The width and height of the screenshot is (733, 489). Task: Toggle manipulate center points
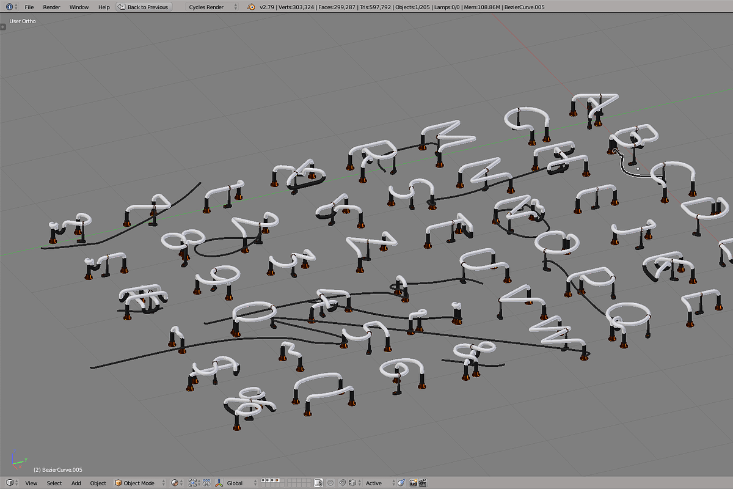click(207, 483)
